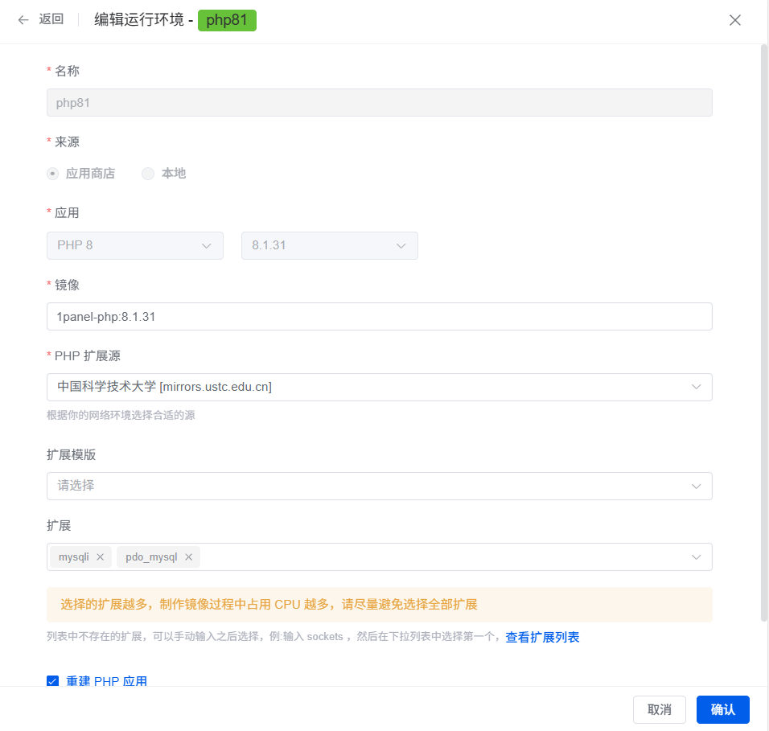This screenshot has height=731, width=769.
Task: Open the PHP 8 application dropdown
Action: click(x=134, y=245)
